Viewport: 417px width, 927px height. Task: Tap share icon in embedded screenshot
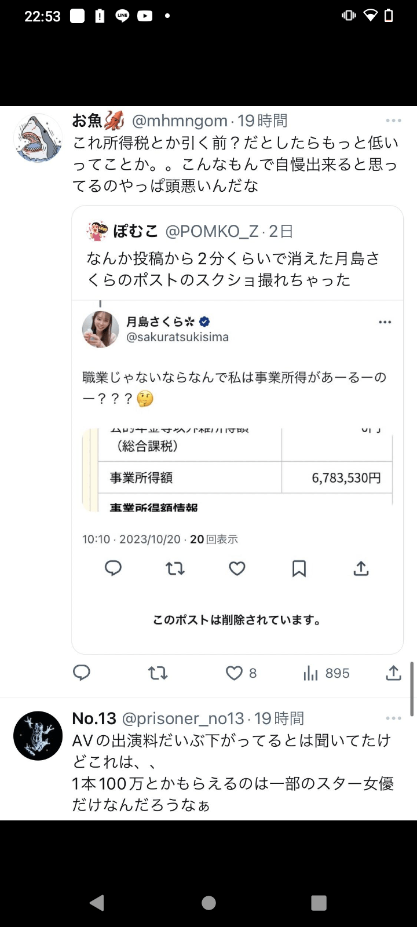[361, 568]
